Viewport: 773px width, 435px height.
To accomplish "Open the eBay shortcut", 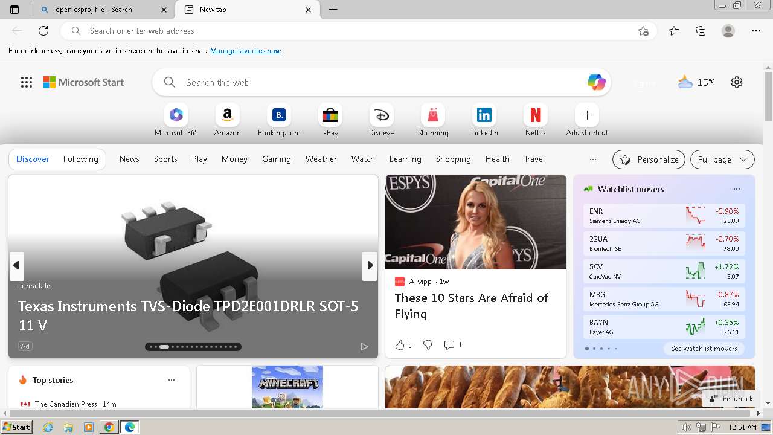I will (330, 120).
